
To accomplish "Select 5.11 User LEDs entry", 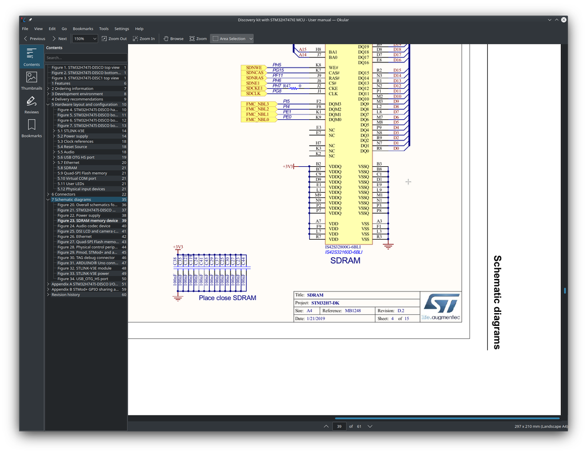I will [86, 184].
